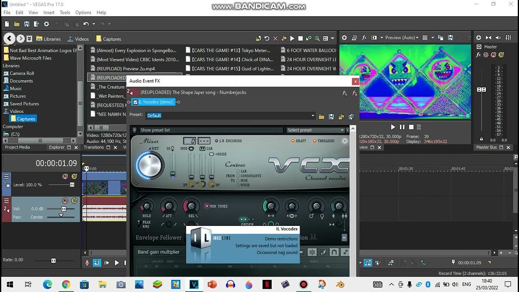Screen dimensions: 519x292
Task: Open the Edit menu
Action: point(19,13)
